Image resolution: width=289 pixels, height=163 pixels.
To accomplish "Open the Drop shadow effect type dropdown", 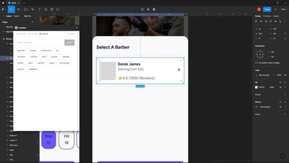I will pos(266,107).
